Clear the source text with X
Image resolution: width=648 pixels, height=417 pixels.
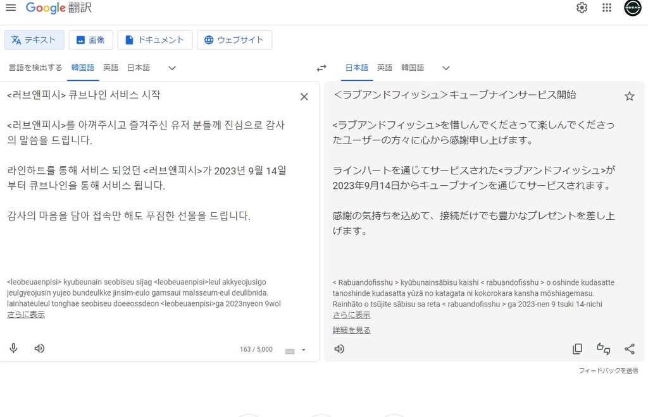[304, 97]
